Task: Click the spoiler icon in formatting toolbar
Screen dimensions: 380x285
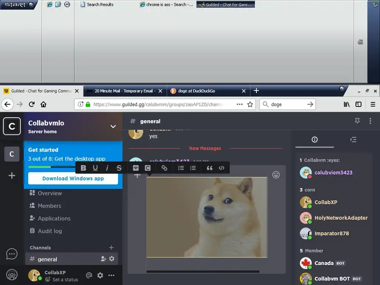Action: tap(136, 168)
